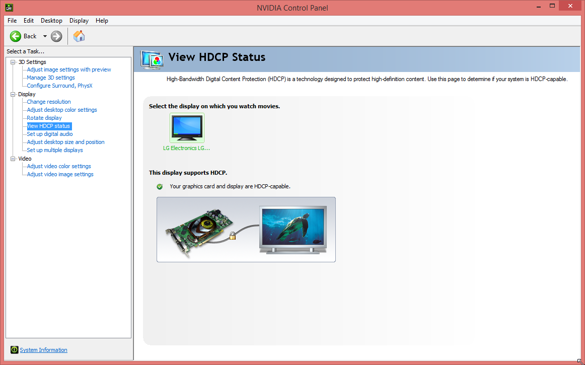This screenshot has height=365, width=585.
Task: Click the NVIDIA app icon in title bar
Action: [x=9, y=7]
